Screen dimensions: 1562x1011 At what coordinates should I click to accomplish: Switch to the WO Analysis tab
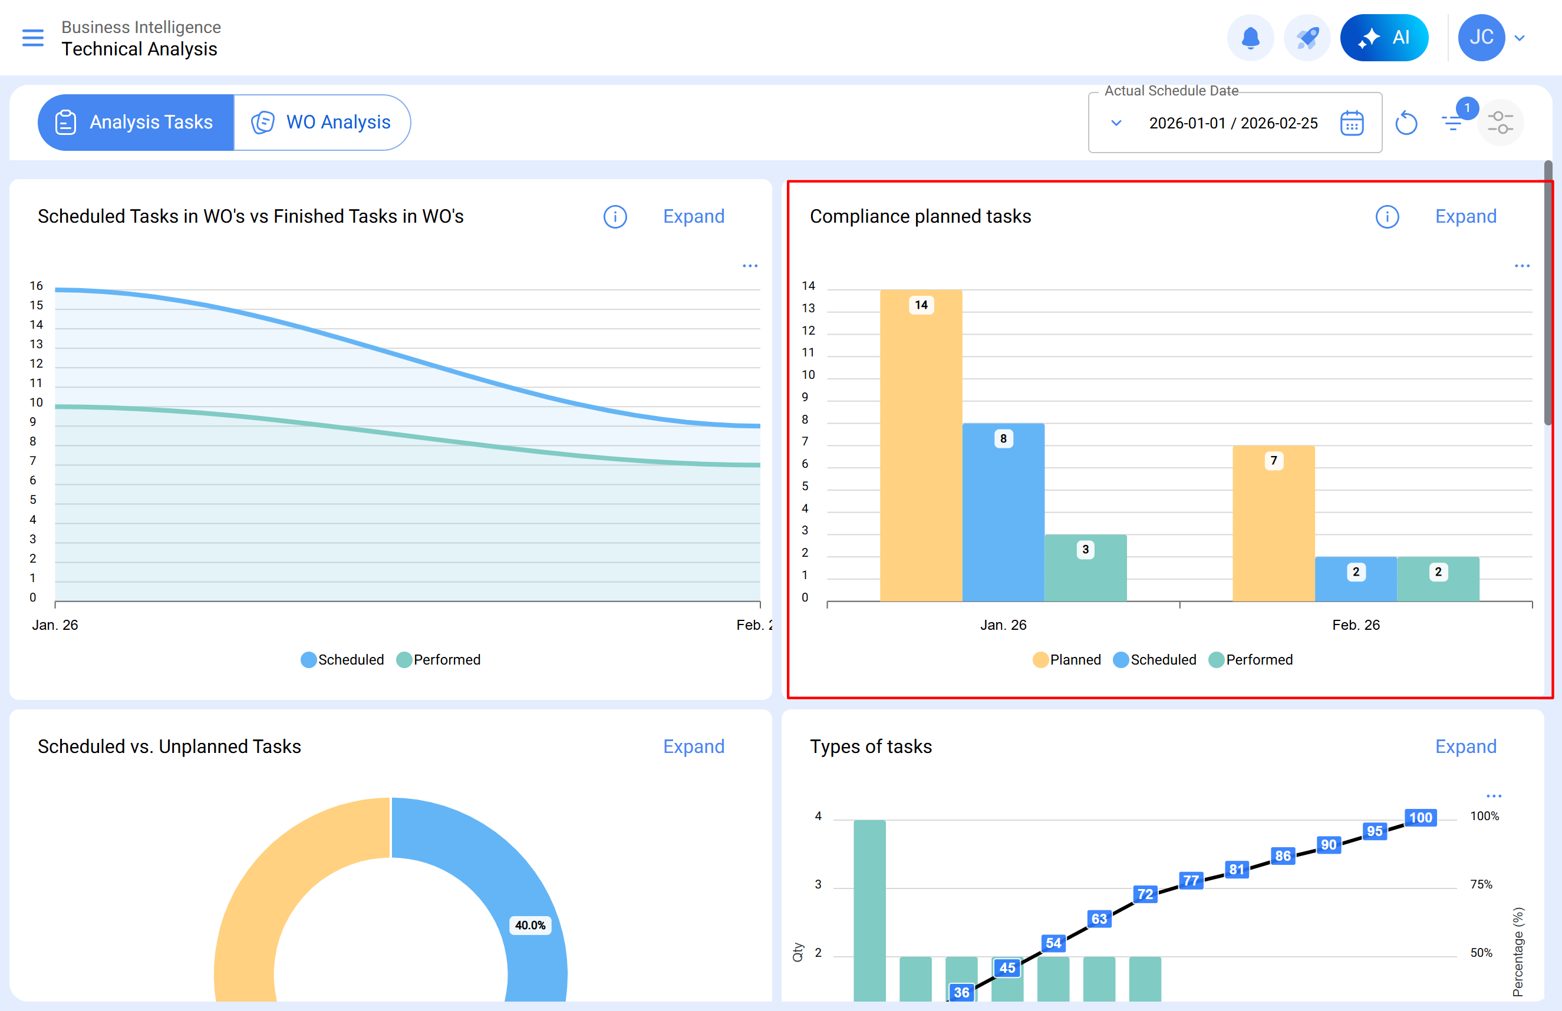click(322, 122)
